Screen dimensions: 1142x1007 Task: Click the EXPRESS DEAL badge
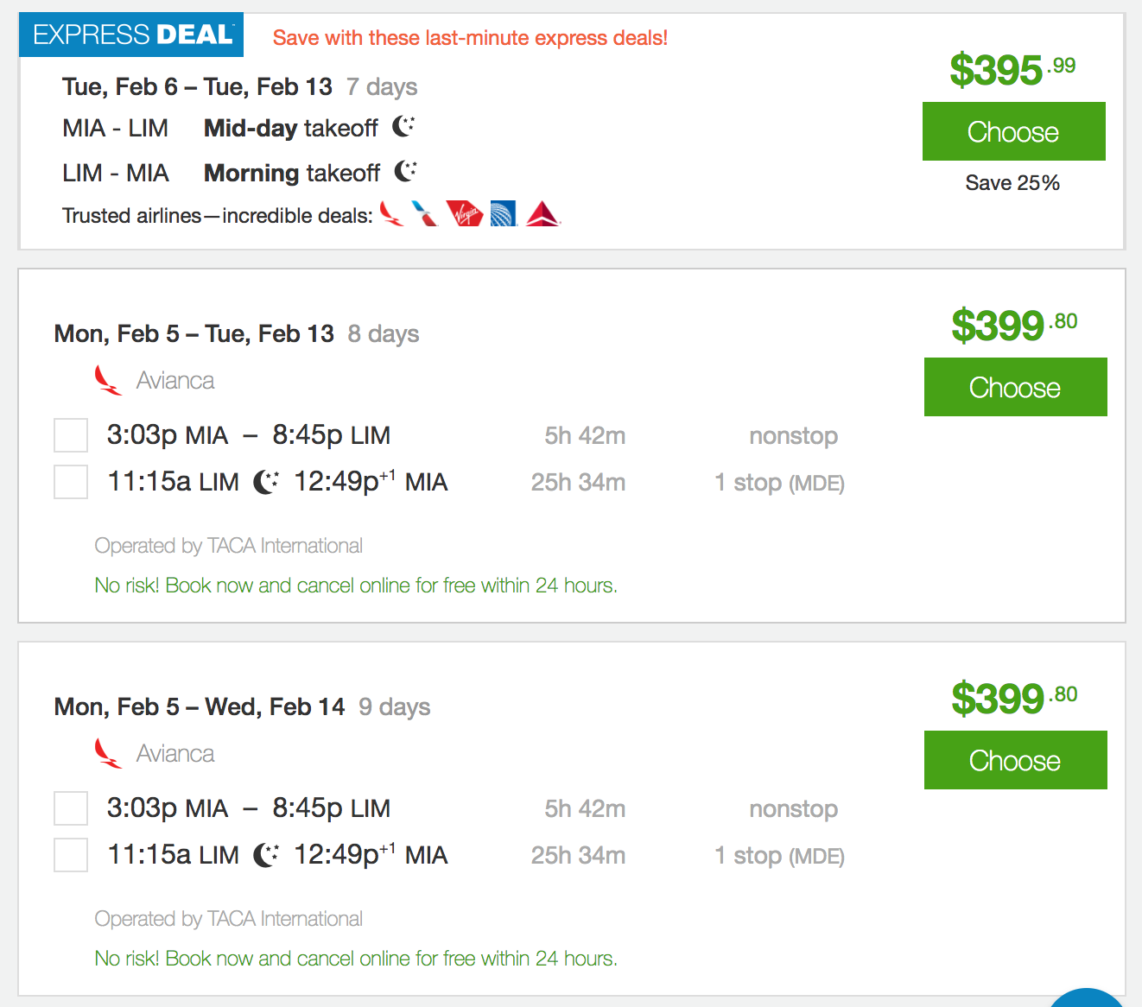click(x=130, y=35)
